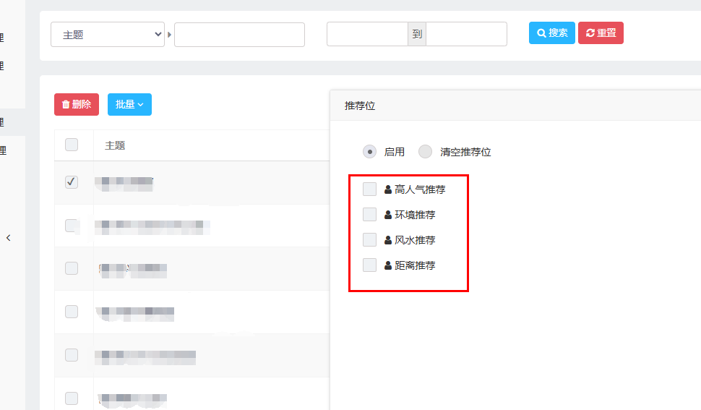
Task: Tick the 环境推荐 checkbox
Action: pos(369,215)
